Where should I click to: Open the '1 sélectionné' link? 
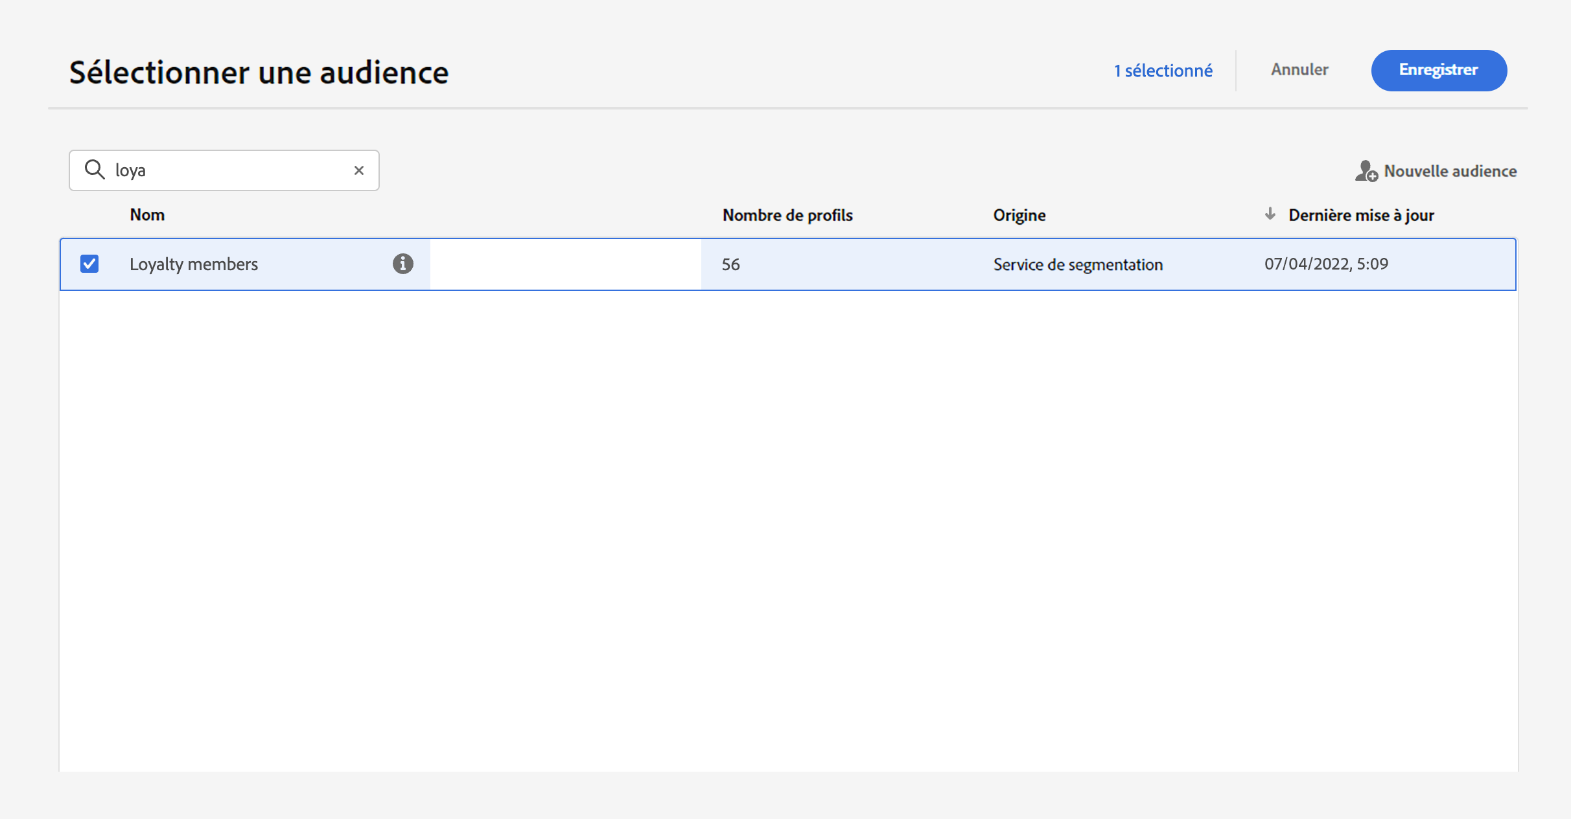(1163, 71)
